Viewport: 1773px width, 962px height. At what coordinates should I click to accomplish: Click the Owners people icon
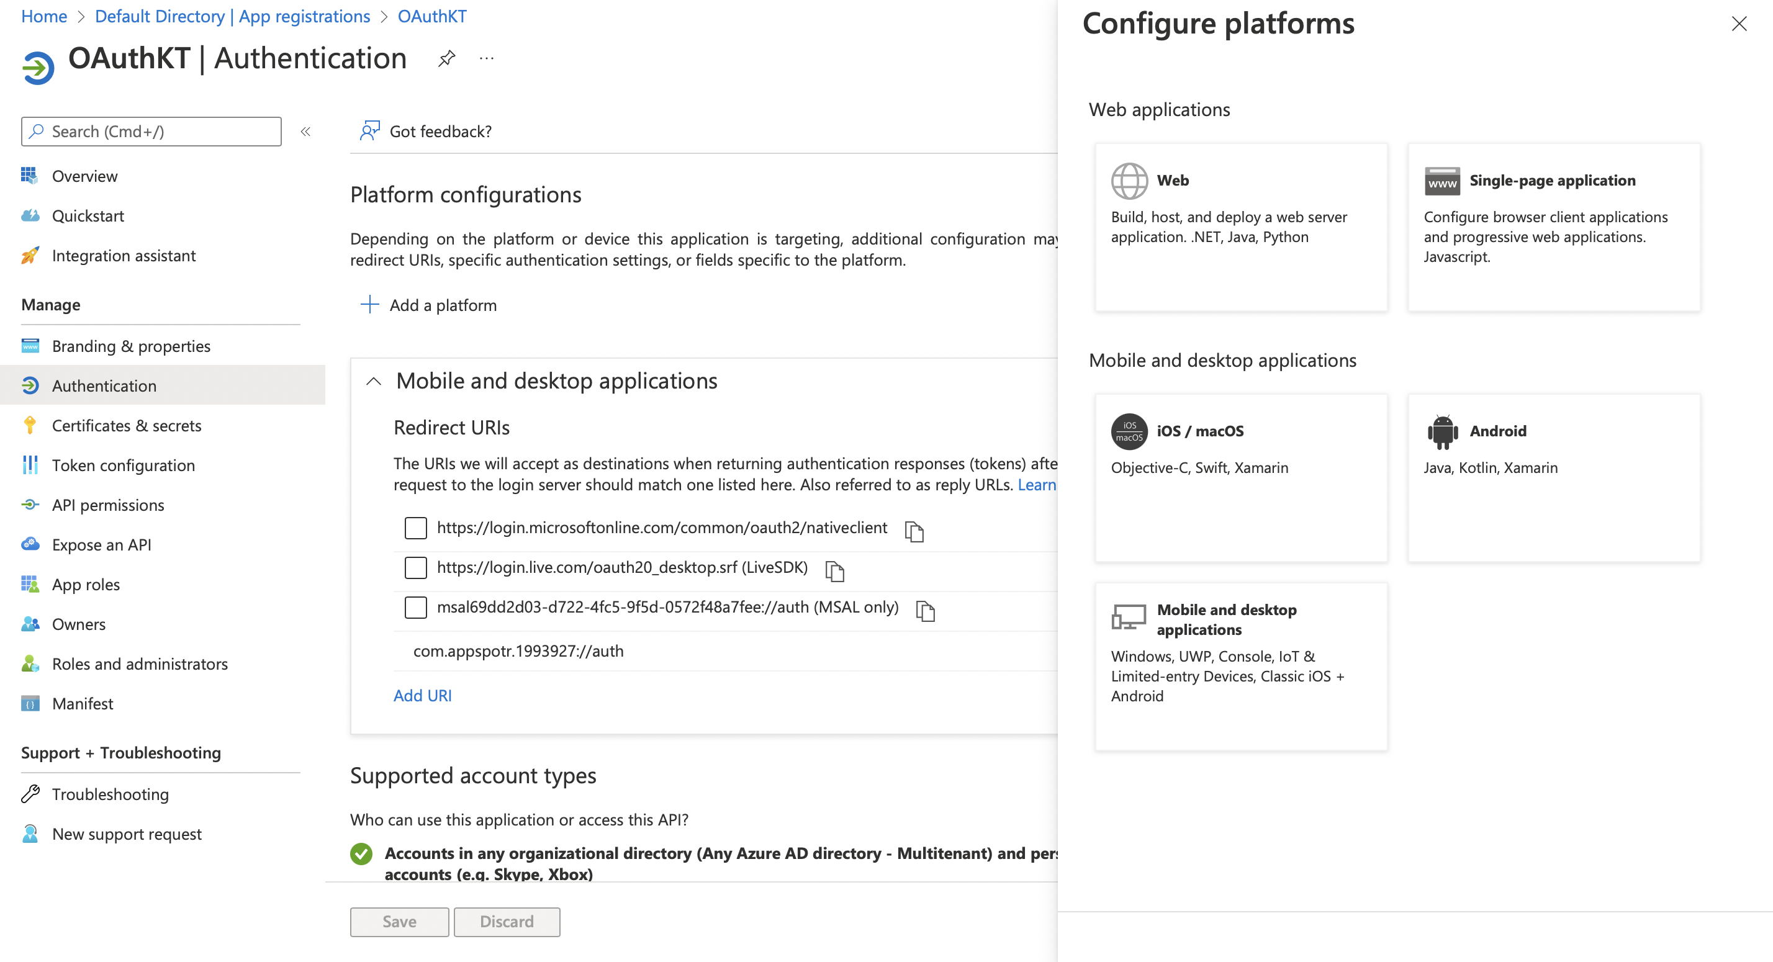30,625
